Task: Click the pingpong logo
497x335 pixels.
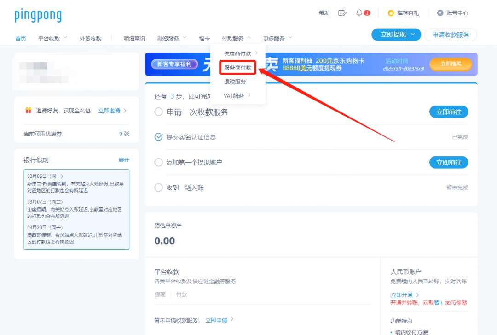Action: click(38, 15)
